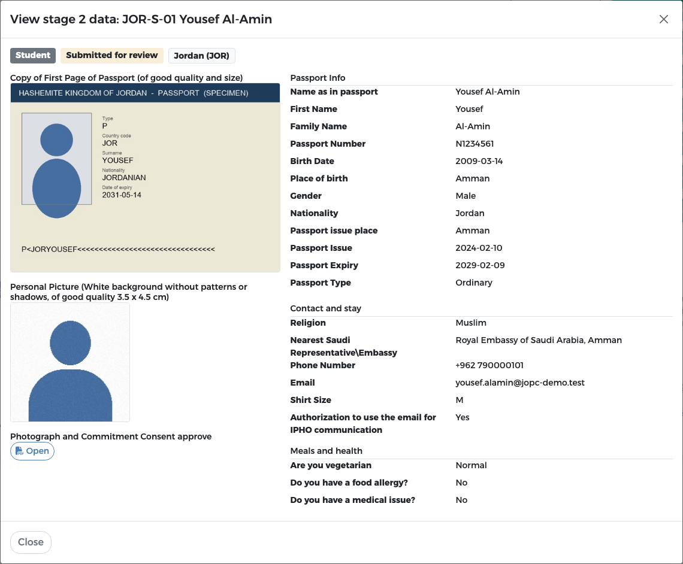Click the medical issue answer No

[x=461, y=500]
